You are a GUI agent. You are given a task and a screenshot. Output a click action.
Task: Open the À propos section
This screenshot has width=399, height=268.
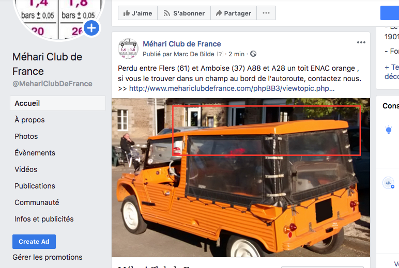click(x=29, y=120)
